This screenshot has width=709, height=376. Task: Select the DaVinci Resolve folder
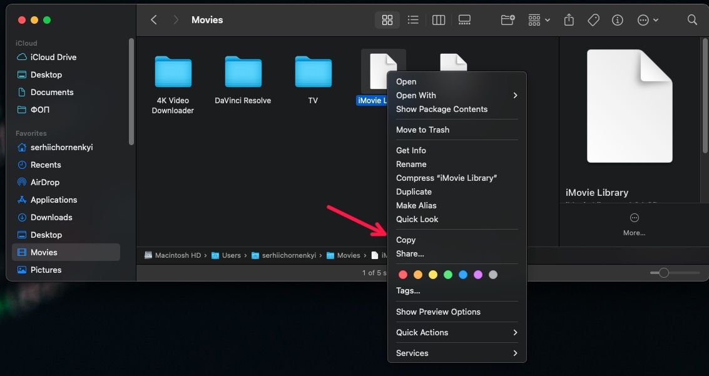pyautogui.click(x=243, y=72)
